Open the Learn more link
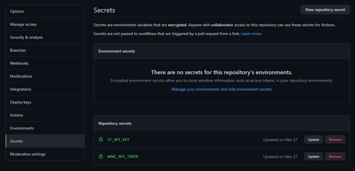The width and height of the screenshot is (355, 171). [251, 34]
